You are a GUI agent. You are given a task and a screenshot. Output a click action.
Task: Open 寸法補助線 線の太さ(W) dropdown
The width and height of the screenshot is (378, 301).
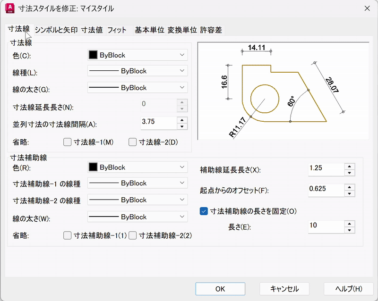pos(137,217)
